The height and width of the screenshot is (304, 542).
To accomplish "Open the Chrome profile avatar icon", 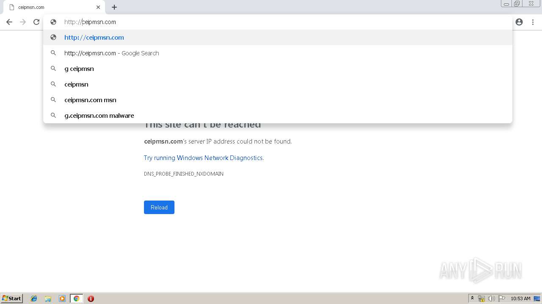I will [519, 22].
